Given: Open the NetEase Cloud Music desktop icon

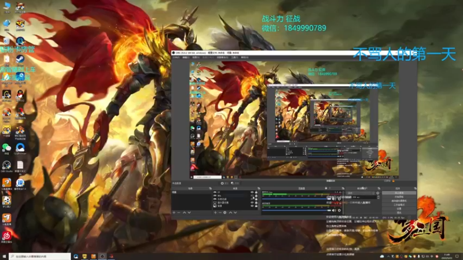Looking at the screenshot, I should pyautogui.click(x=6, y=237).
